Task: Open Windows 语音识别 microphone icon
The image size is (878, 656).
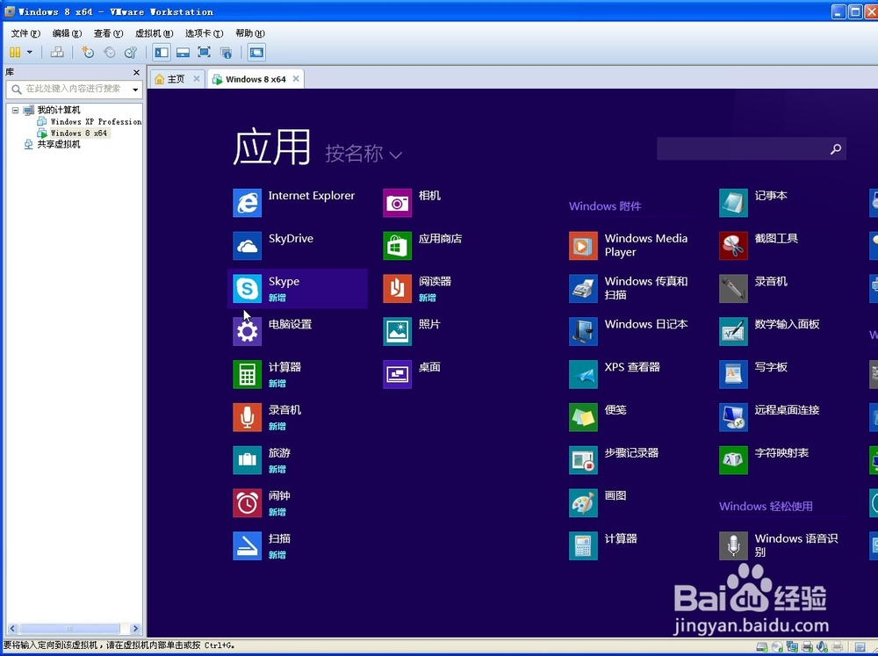Action: (733, 545)
